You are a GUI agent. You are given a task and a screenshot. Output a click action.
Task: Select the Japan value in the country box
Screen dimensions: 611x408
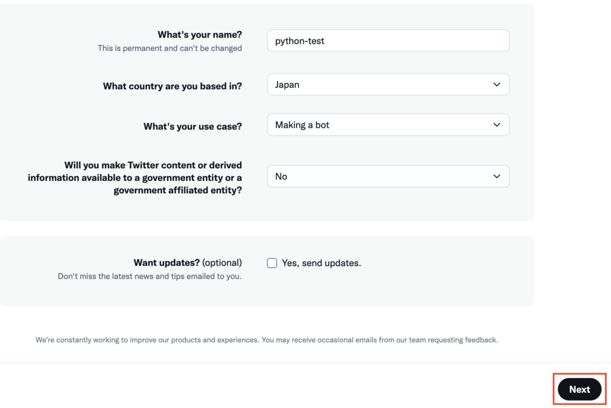click(x=287, y=85)
